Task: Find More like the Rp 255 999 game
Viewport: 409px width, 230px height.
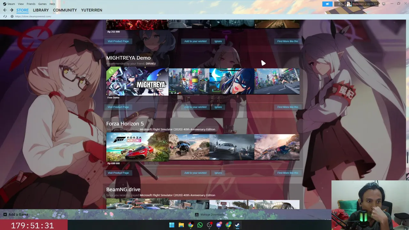Action: 288,41
